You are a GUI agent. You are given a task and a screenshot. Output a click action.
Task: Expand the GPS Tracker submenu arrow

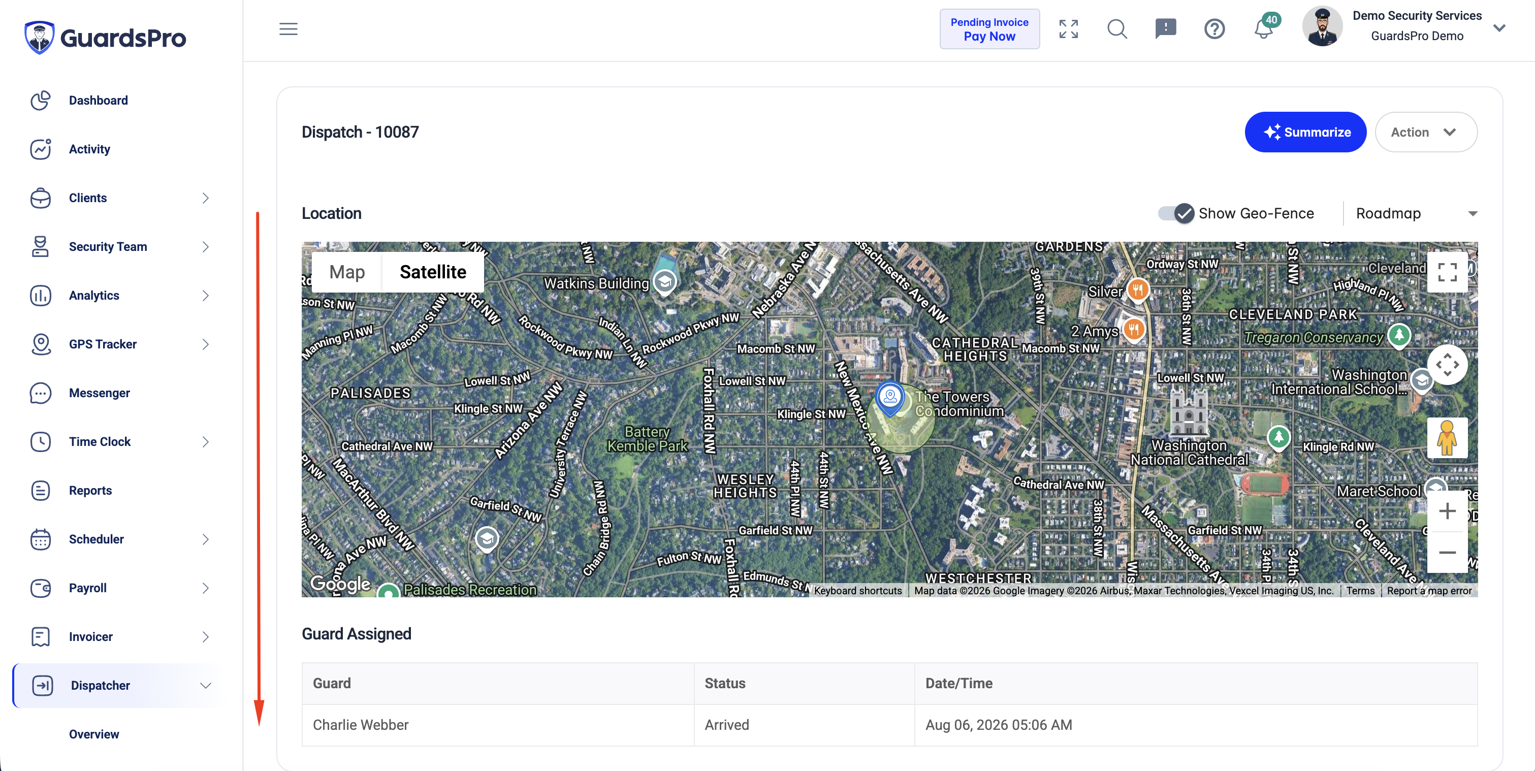[x=206, y=344]
